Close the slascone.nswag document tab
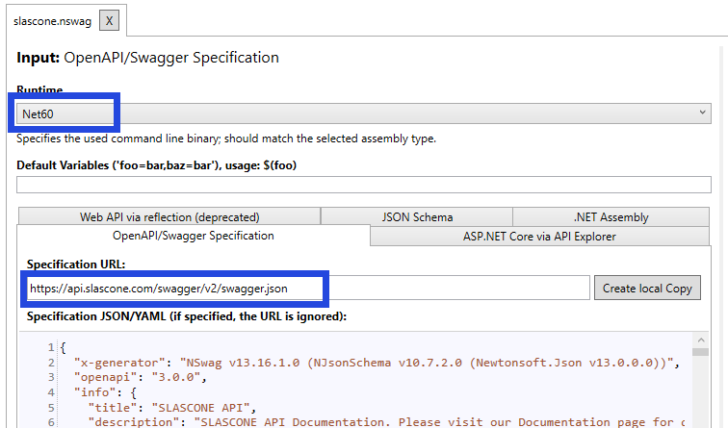Viewport: 728px width, 428px height. pos(109,21)
